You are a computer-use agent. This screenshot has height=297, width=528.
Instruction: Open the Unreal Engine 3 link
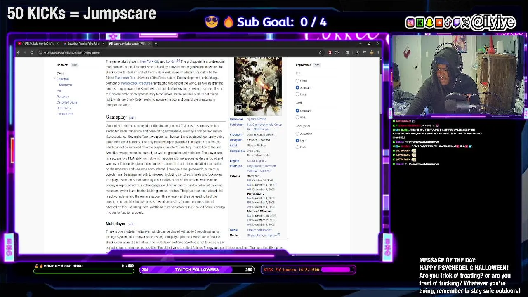(257, 160)
